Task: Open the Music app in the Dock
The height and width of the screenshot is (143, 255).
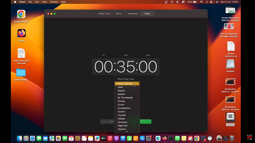Action: click(x=110, y=138)
